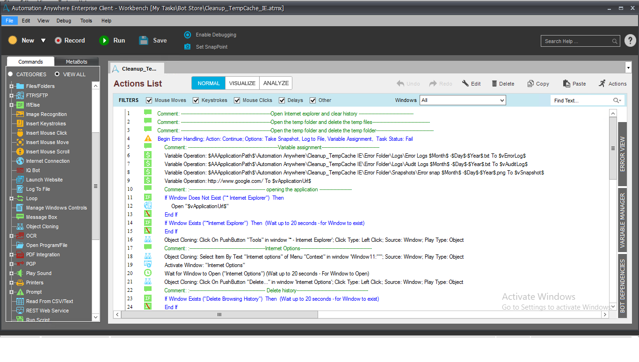639x362 pixels.
Task: Open the New button dropdown arrow
Action: (43, 41)
